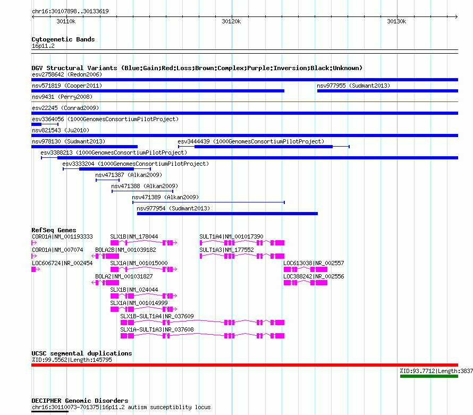Viewport: 473px width, 415px height.
Task: Click the green segmental duplication bar
Action: [429, 376]
